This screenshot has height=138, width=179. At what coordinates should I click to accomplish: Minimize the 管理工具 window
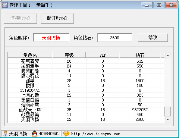click(x=147, y=5)
